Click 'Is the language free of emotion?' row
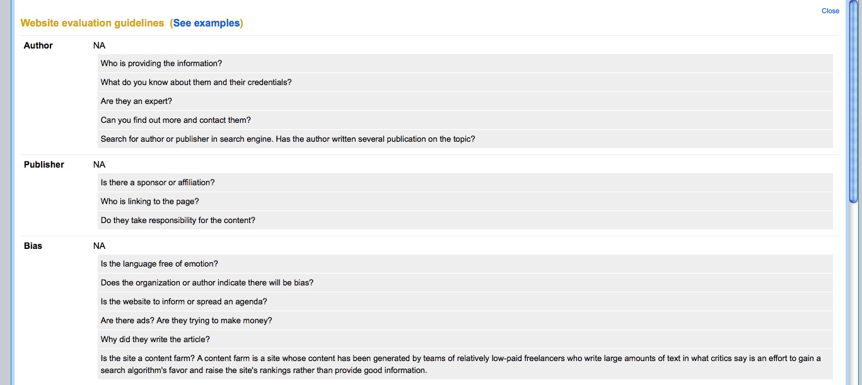The image size is (862, 385). click(465, 264)
